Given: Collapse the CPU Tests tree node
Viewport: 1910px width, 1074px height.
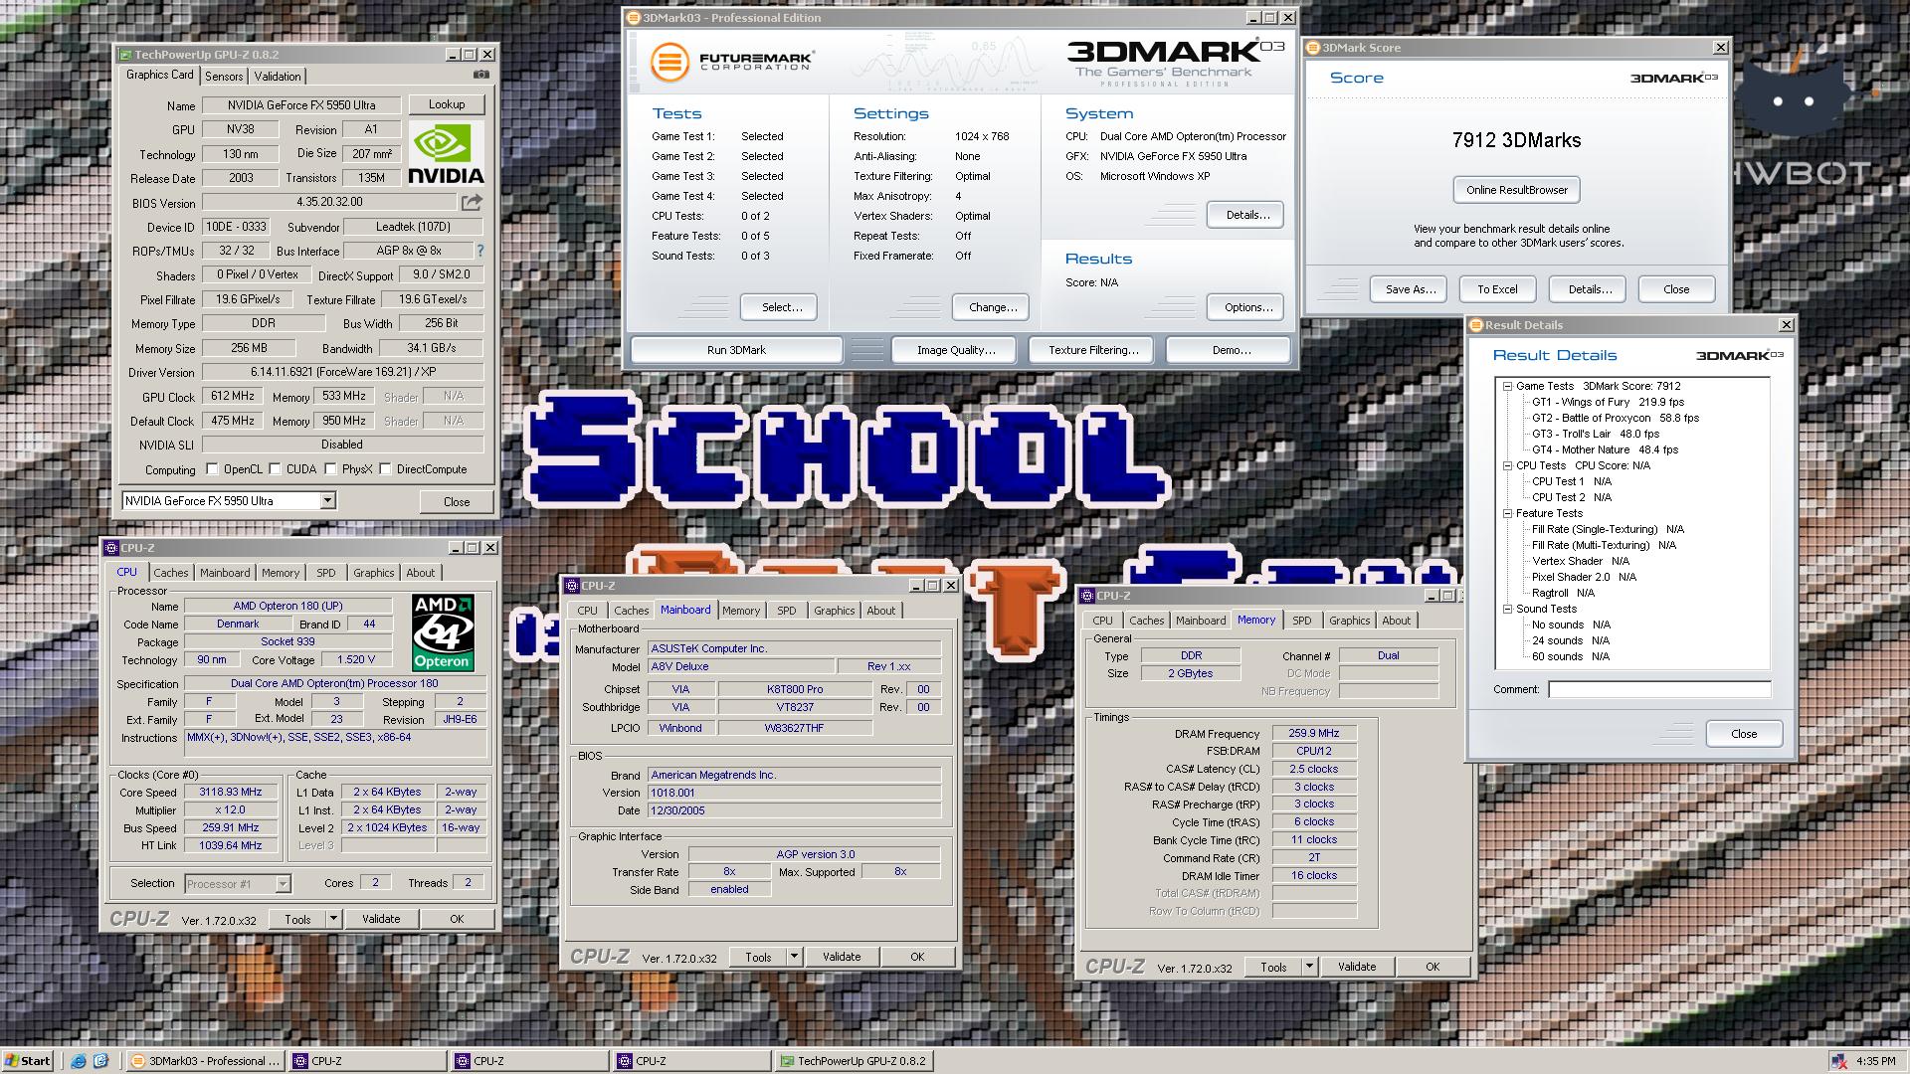Looking at the screenshot, I should click(1507, 465).
